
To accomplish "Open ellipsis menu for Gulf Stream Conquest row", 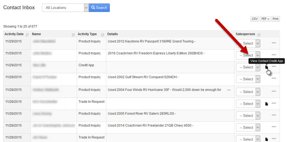I will coord(274,79).
